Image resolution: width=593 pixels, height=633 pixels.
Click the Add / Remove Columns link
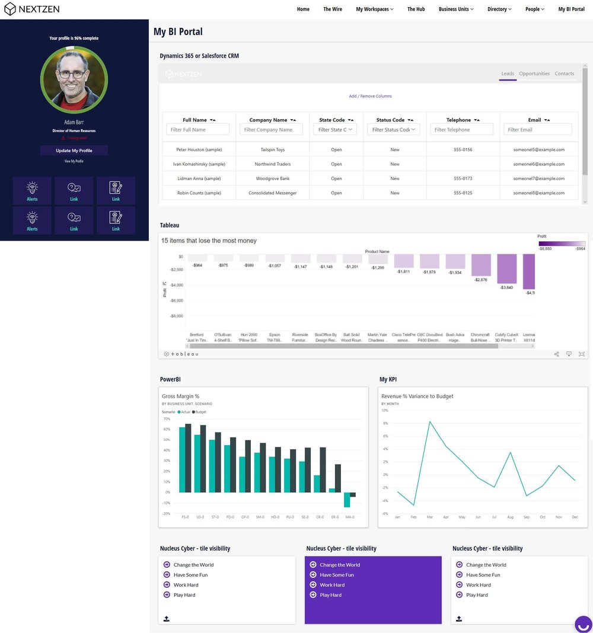point(370,96)
